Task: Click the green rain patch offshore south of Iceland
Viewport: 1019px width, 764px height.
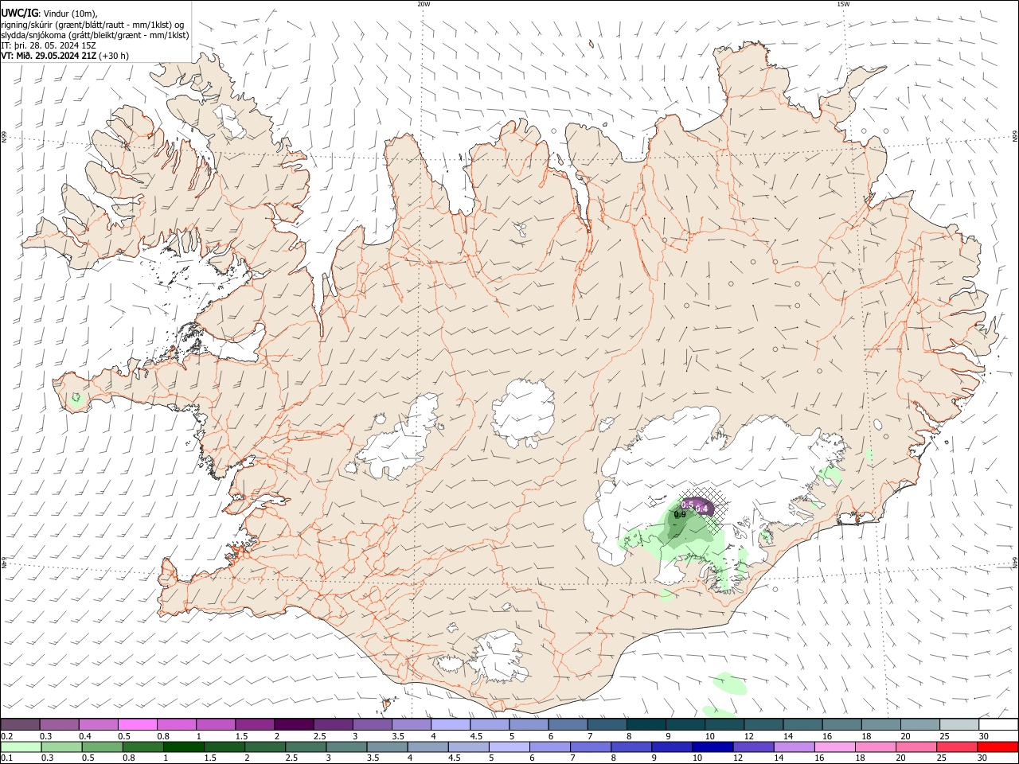Action: 728,682
